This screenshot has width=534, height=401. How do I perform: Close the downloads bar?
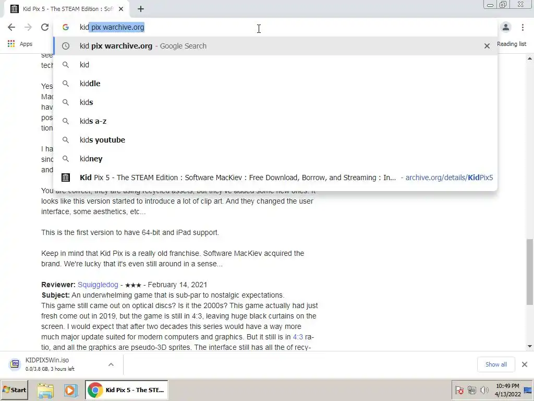[x=525, y=364]
